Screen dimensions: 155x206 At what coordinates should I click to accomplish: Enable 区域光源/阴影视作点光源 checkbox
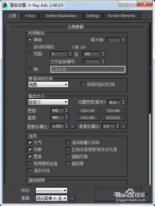(x=68, y=149)
